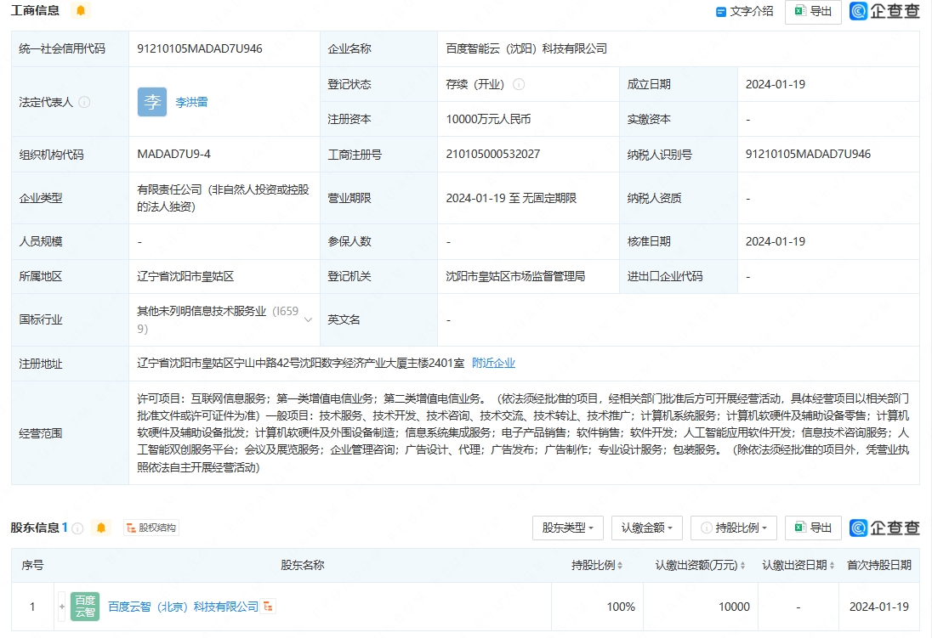Open the 股权结构 equity structure button
This screenshot has height=638, width=932.
pos(151,528)
